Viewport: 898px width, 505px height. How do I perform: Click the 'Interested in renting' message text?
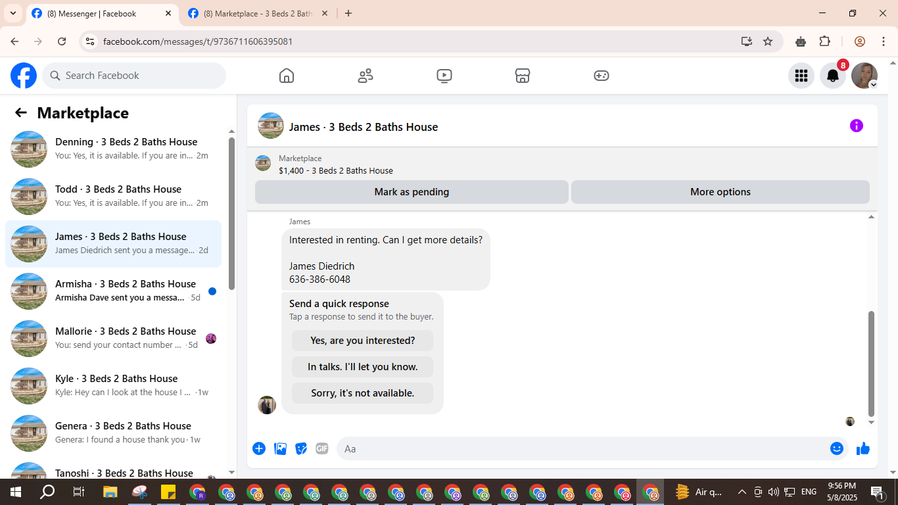click(x=386, y=240)
